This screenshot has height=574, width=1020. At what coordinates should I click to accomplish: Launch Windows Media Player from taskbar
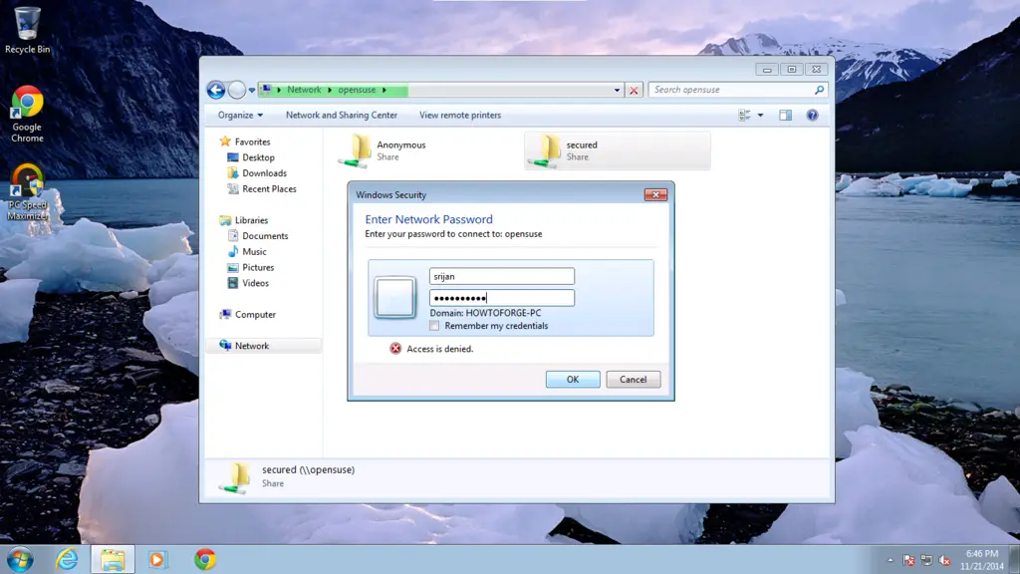point(157,560)
